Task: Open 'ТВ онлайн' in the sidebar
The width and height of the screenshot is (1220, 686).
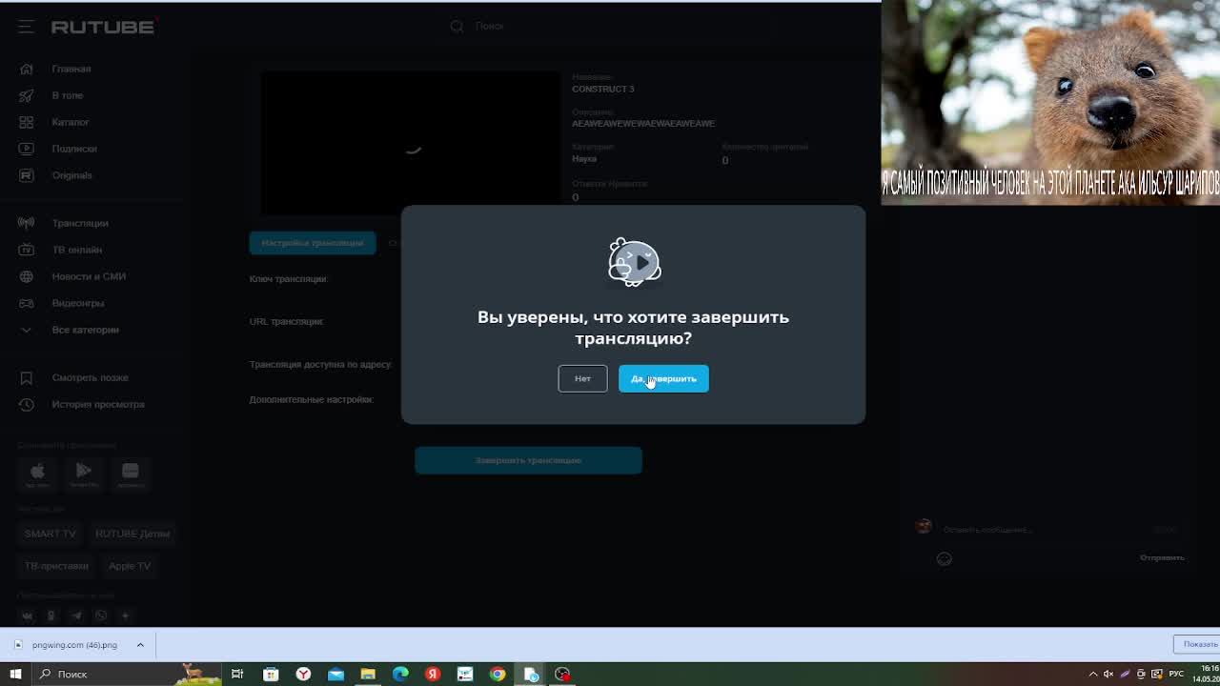Action: (77, 250)
